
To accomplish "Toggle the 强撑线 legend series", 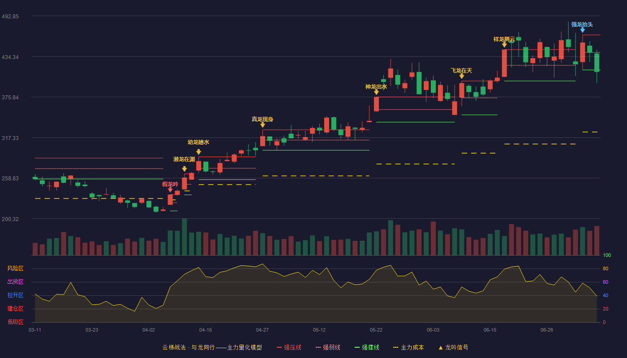I will pyautogui.click(x=367, y=347).
